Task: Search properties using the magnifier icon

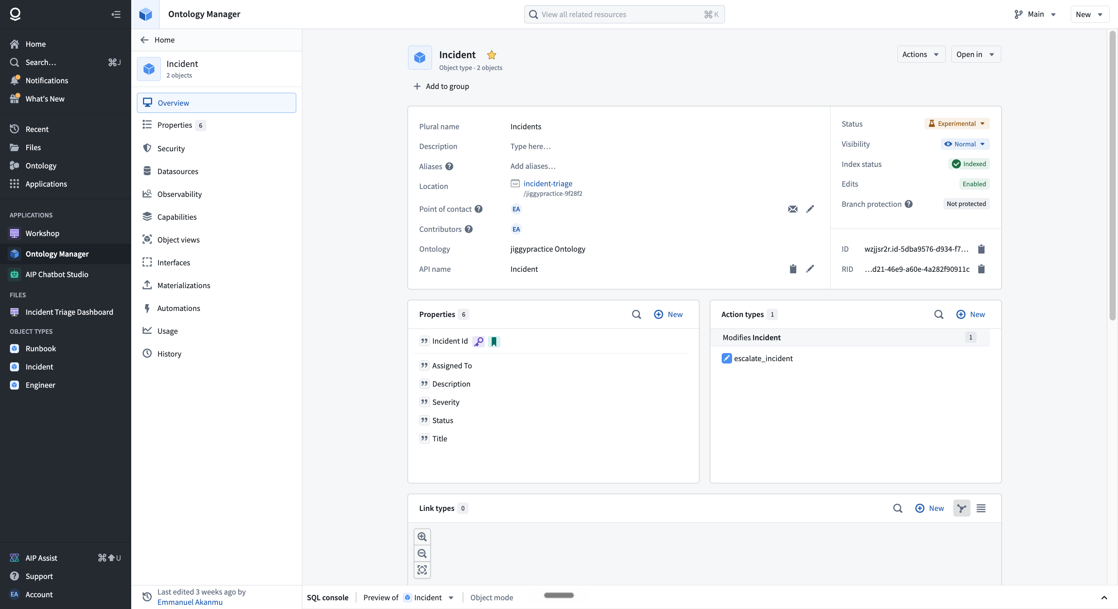Action: pyautogui.click(x=636, y=314)
